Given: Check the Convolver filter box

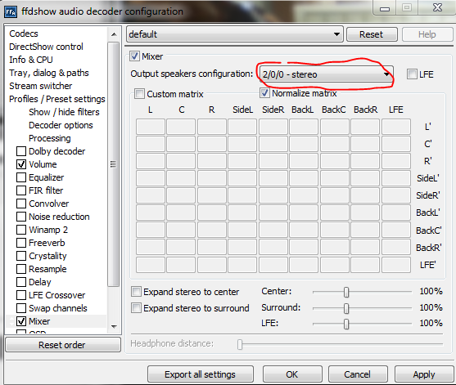Looking at the screenshot, I should [21, 204].
